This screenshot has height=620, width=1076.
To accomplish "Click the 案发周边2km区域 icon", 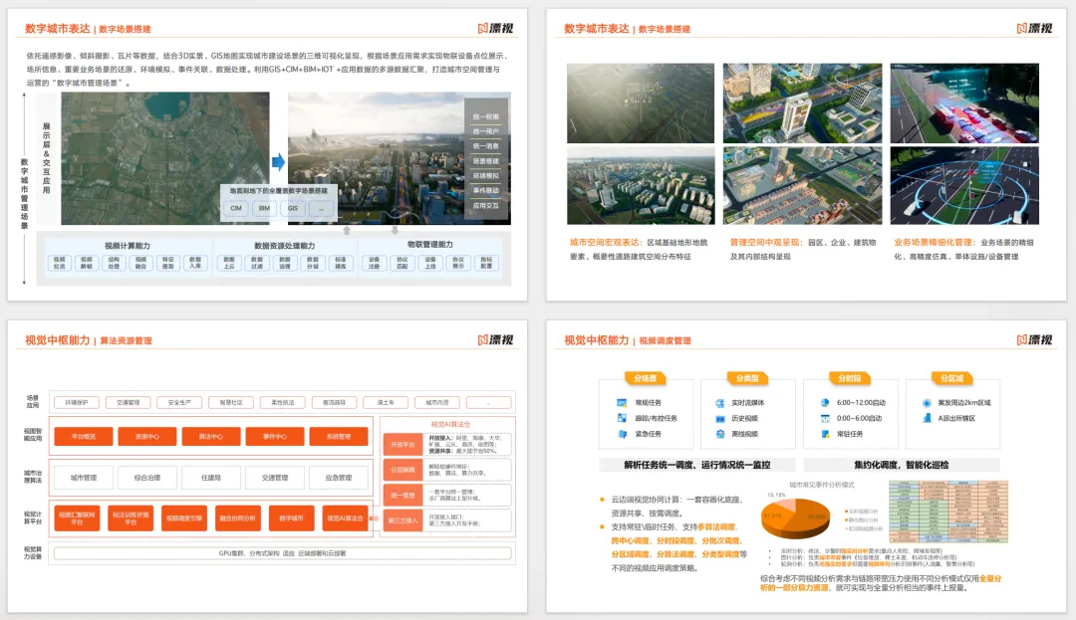I will click(x=927, y=403).
